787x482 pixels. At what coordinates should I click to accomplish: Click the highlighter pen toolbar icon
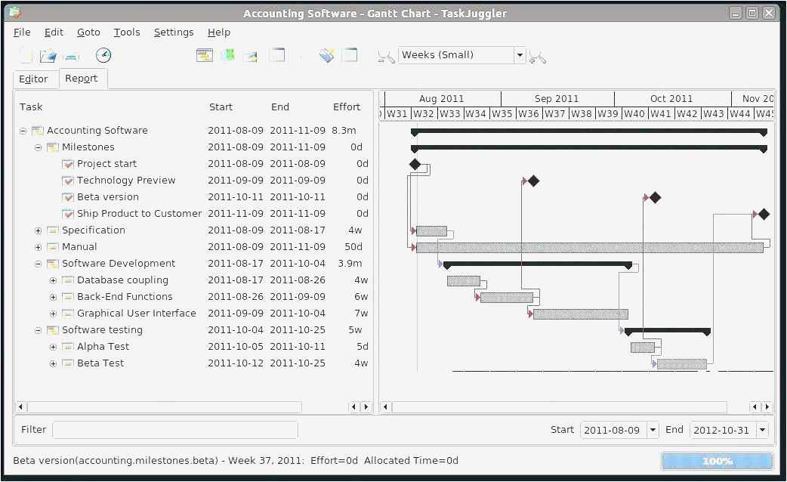(327, 55)
